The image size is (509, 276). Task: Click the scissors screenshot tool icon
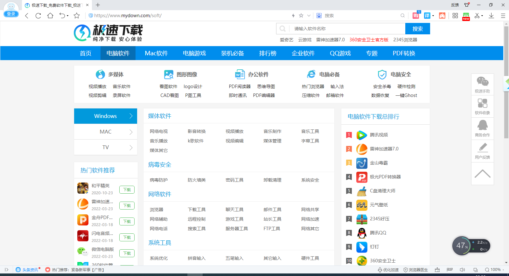tap(477, 16)
